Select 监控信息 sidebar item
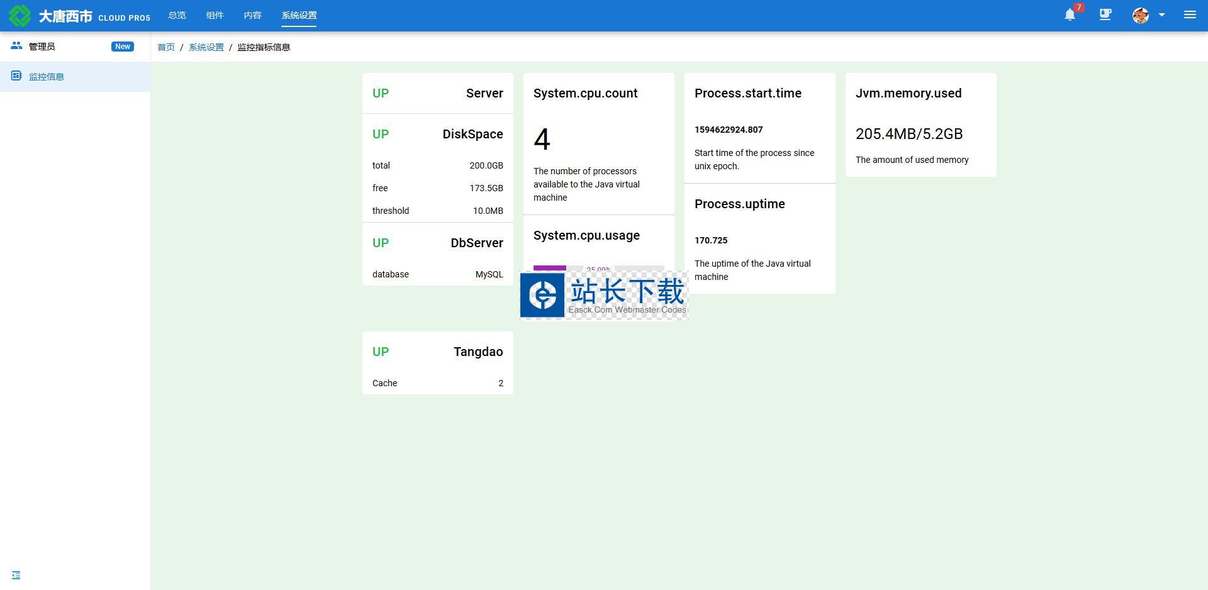The width and height of the screenshot is (1208, 590). [47, 77]
